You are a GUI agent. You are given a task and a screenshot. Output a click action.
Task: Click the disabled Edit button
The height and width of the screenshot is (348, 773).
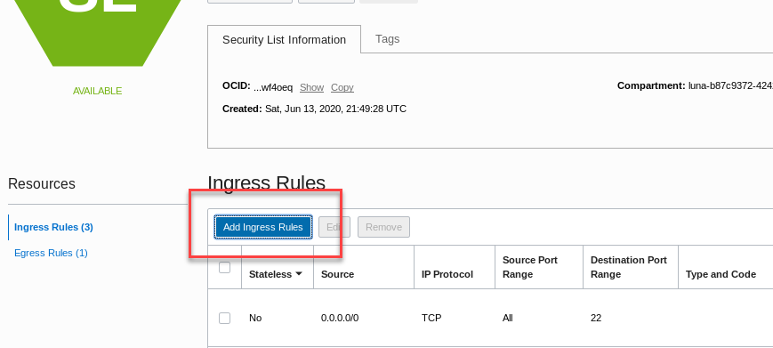pos(334,227)
